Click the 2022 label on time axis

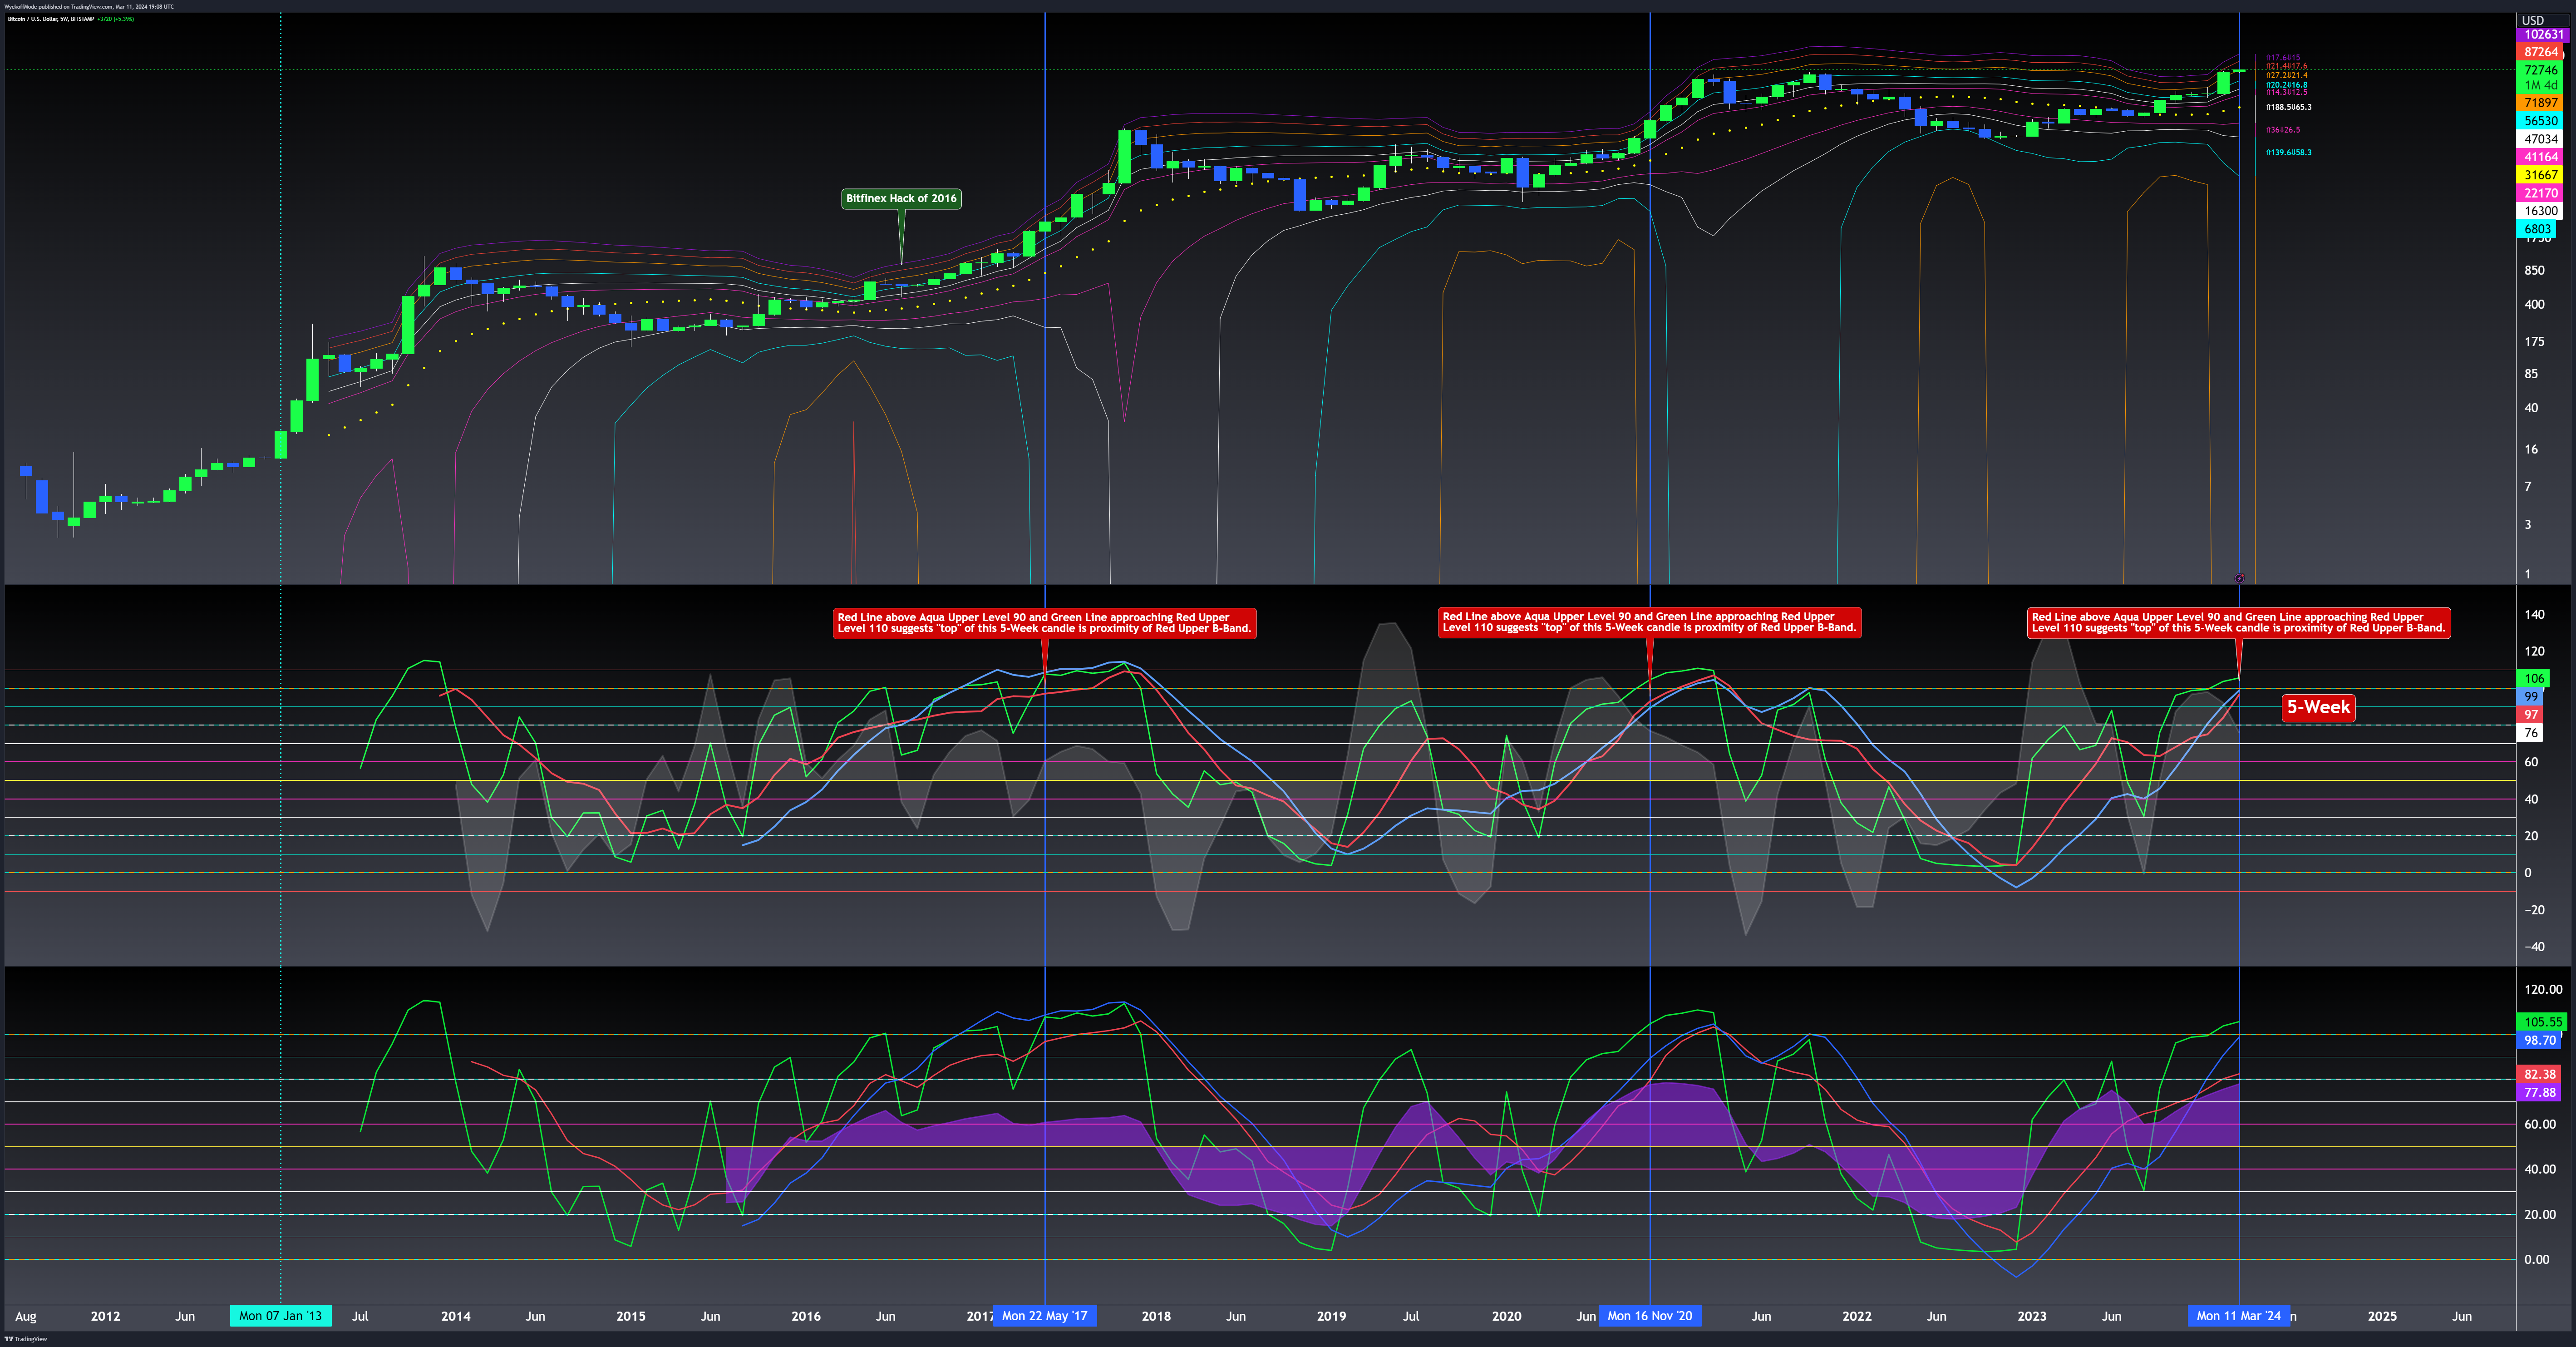(x=1857, y=1316)
